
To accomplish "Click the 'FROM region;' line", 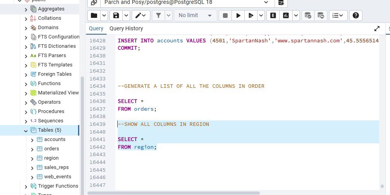I will [137, 147].
